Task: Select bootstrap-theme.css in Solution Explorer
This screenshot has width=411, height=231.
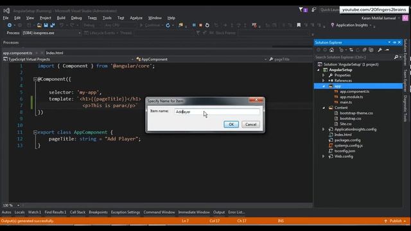Action: pos(356,113)
